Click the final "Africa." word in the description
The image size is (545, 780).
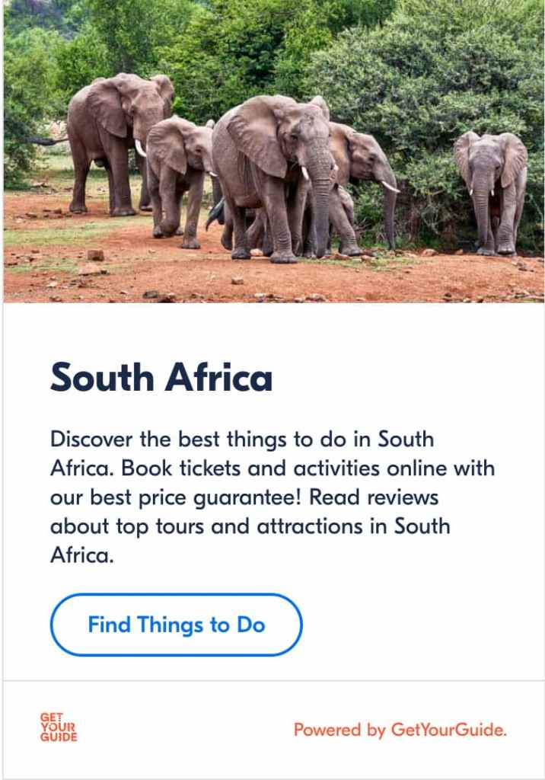81,555
